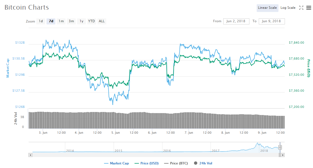Click the Price (USD) axis title
This screenshot has height=168, width=313.
pyautogui.click(x=309, y=68)
